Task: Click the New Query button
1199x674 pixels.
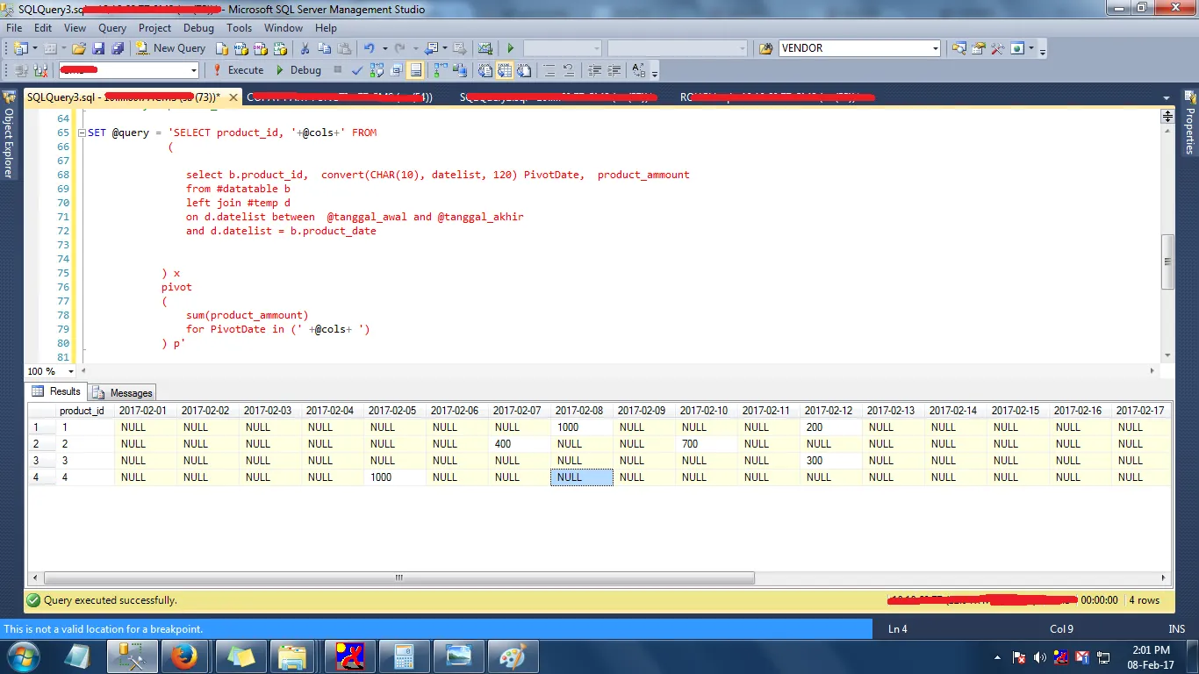Action: tap(171, 48)
